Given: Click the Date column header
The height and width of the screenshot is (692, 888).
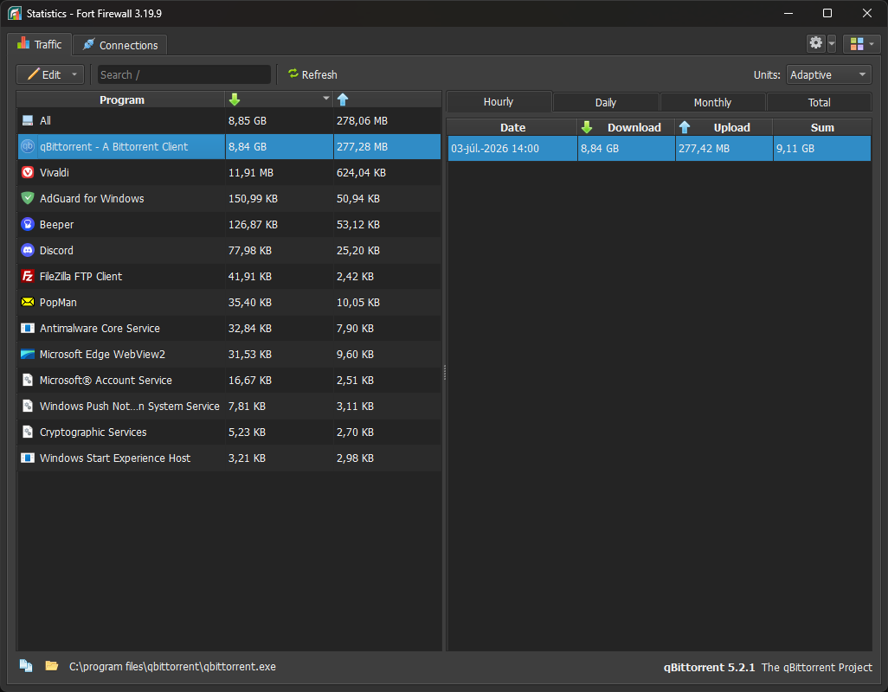Looking at the screenshot, I should pyautogui.click(x=512, y=127).
